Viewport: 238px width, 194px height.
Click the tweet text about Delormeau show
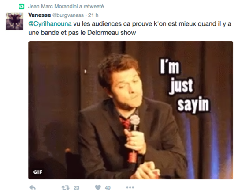[130, 28]
